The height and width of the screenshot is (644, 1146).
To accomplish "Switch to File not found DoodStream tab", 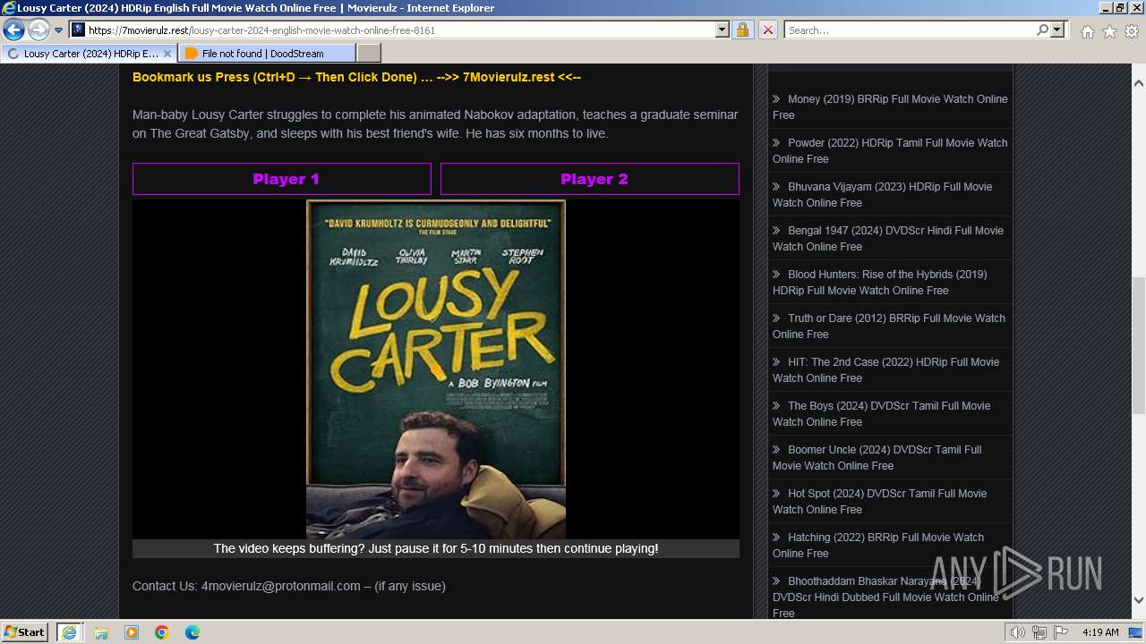I will click(266, 54).
